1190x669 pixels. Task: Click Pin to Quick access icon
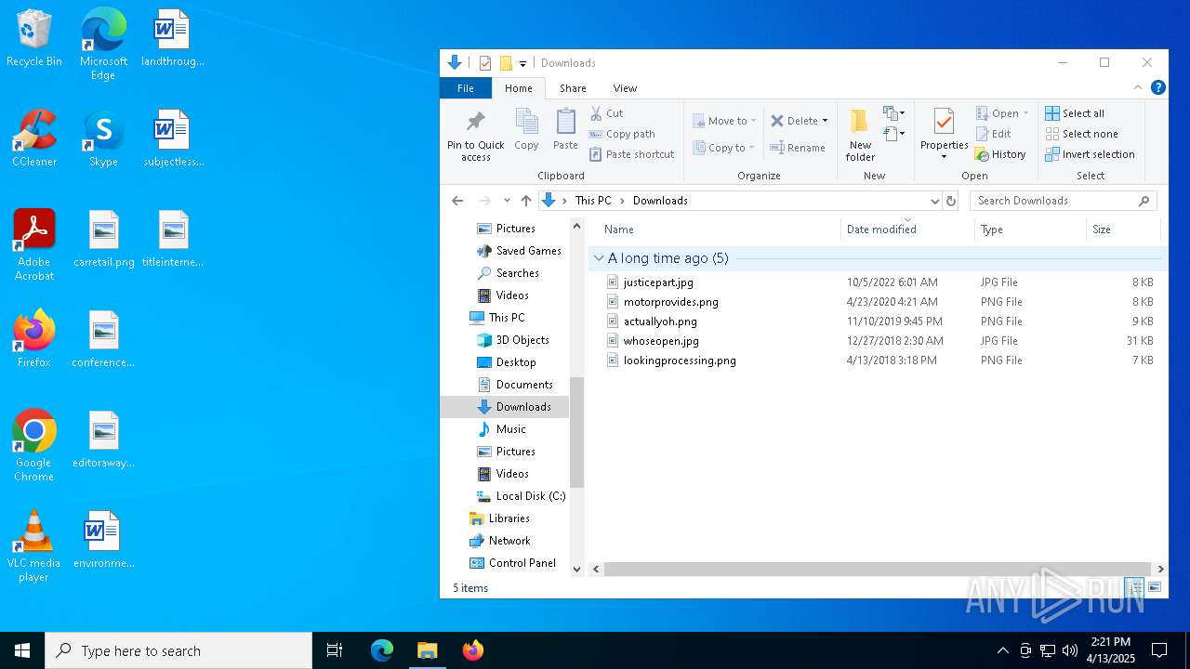[476, 123]
